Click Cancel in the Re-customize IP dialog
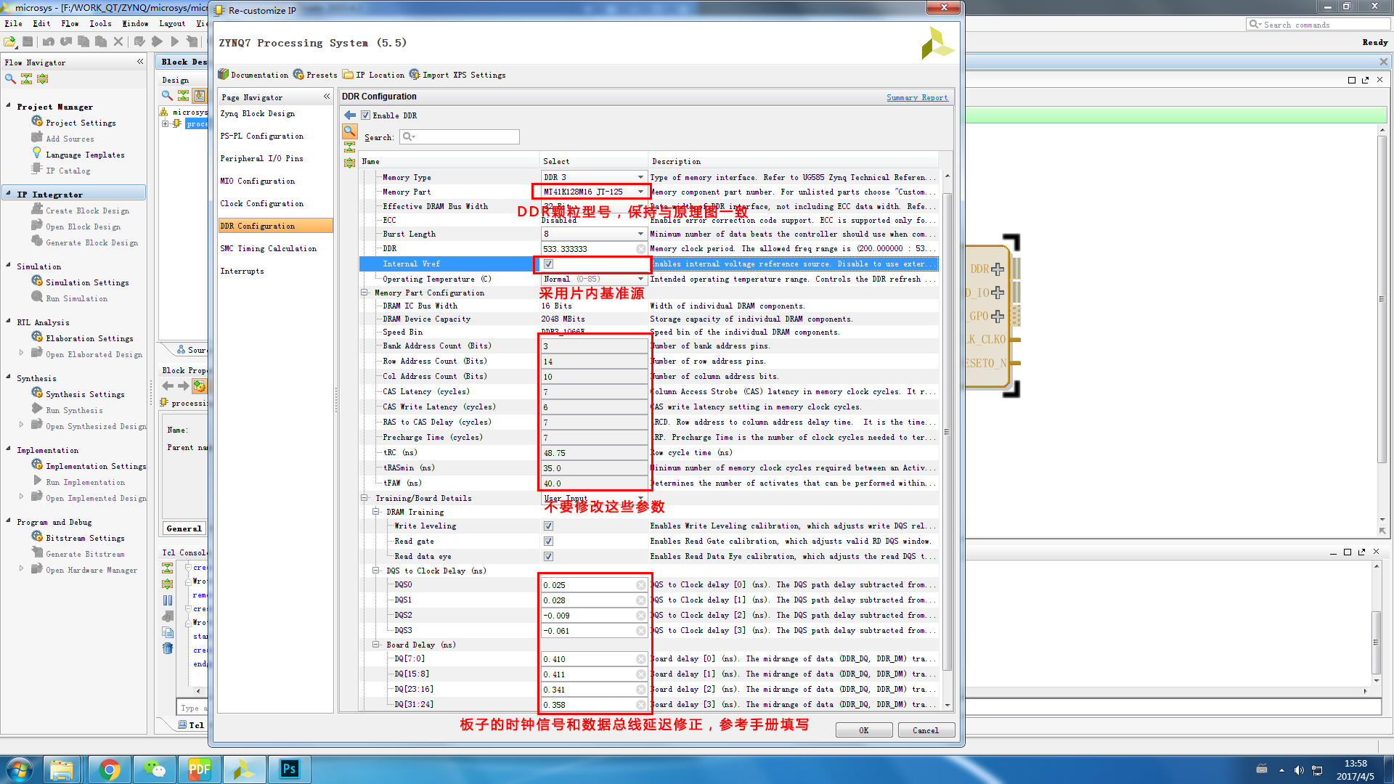 (x=926, y=730)
